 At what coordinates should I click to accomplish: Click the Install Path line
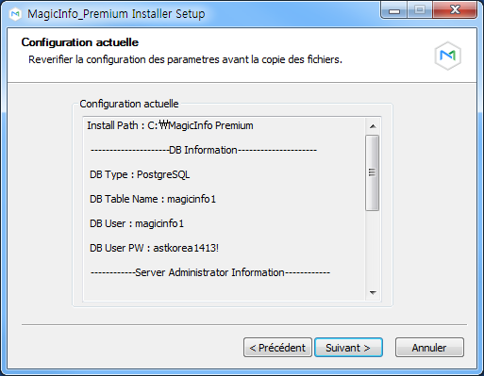(x=170, y=125)
